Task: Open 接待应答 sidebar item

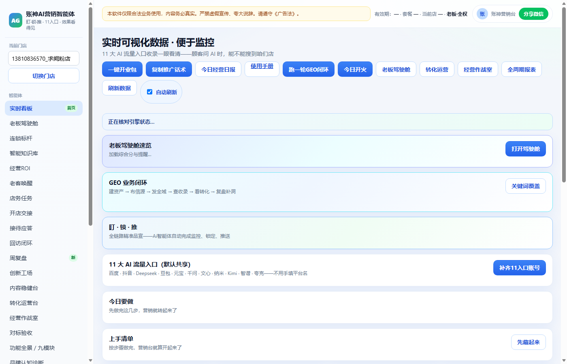Action: [44, 228]
